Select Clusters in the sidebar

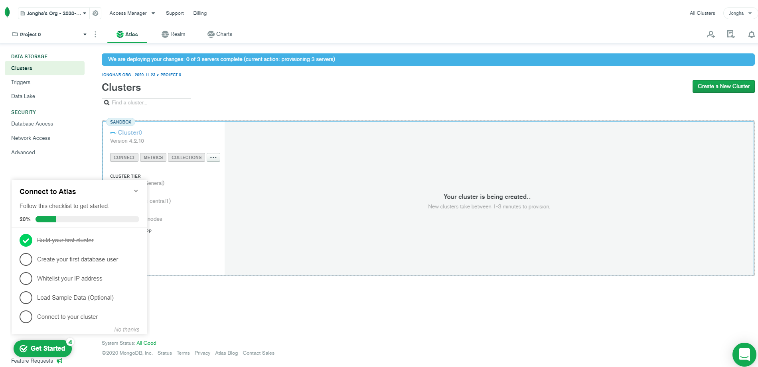tap(45, 68)
